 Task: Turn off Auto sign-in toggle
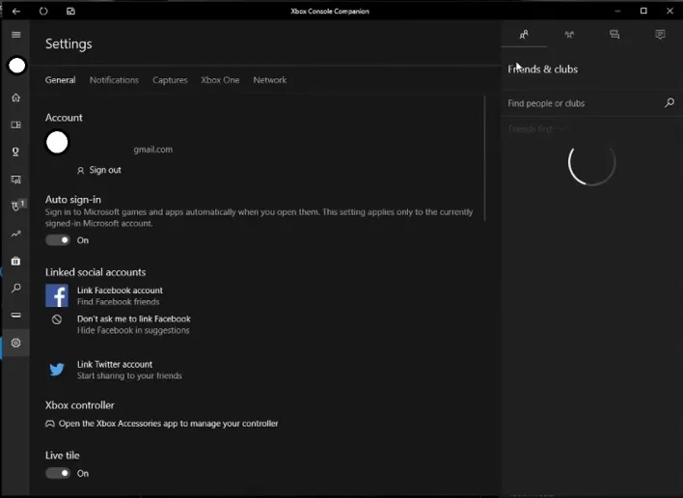point(58,240)
